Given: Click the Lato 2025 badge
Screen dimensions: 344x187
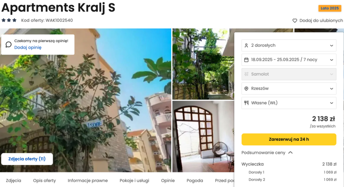Looking at the screenshot, I should pyautogui.click(x=330, y=8).
